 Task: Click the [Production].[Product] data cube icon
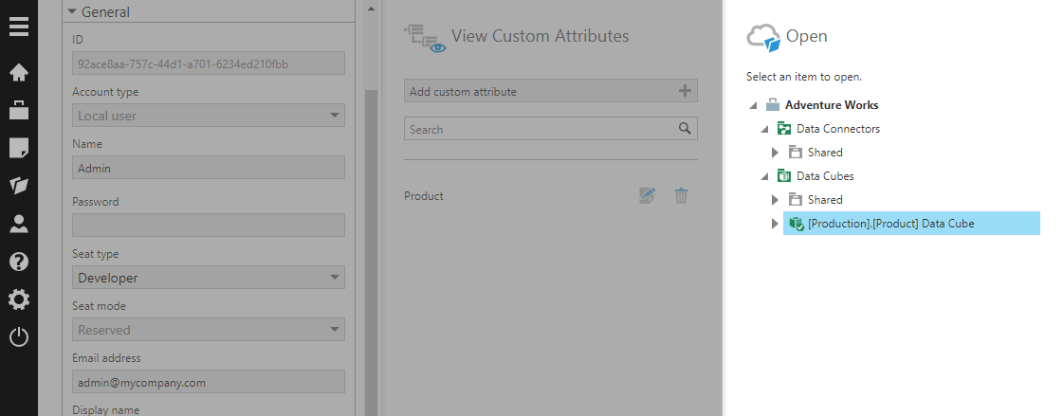(797, 224)
